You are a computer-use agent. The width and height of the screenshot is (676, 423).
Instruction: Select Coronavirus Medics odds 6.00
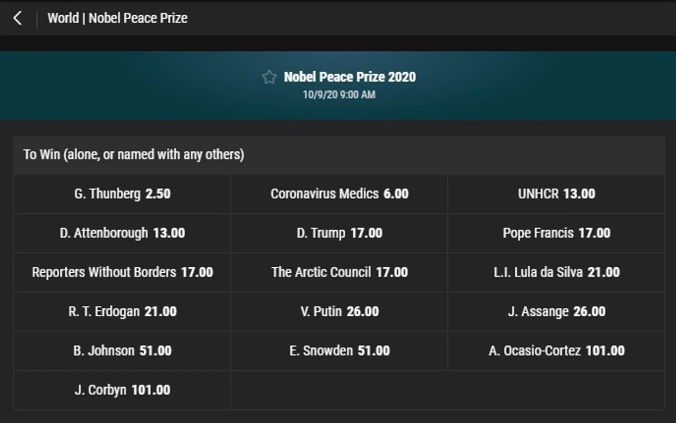(x=339, y=194)
